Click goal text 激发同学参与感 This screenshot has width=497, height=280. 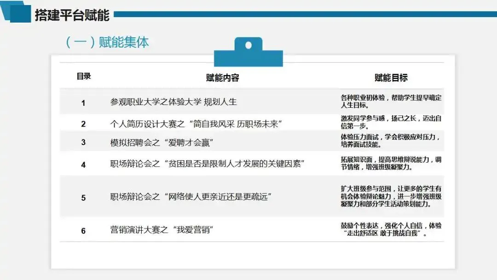pos(391,122)
